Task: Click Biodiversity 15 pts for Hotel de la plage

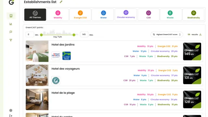Action: 168,105
